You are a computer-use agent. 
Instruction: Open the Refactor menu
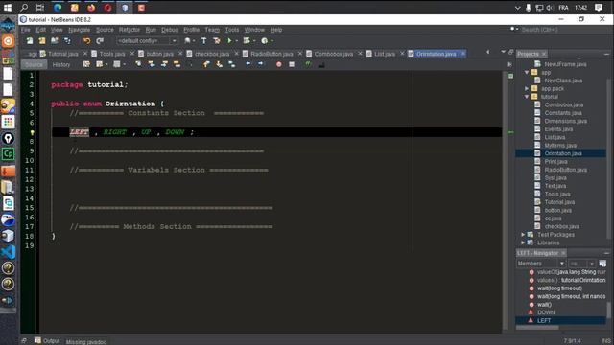tap(130, 30)
